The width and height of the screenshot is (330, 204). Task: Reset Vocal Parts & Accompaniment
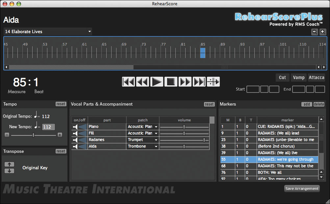(209, 104)
